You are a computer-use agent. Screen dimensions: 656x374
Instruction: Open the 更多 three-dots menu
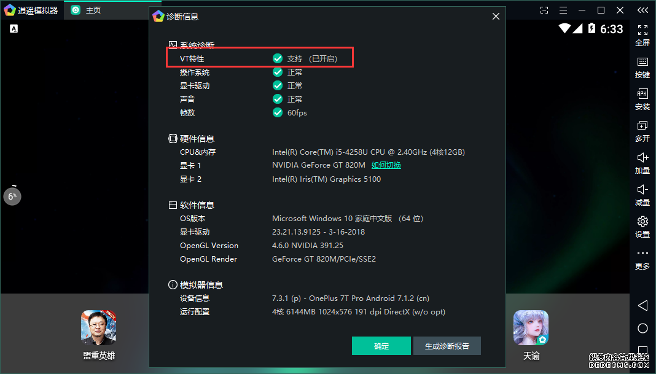coord(642,259)
